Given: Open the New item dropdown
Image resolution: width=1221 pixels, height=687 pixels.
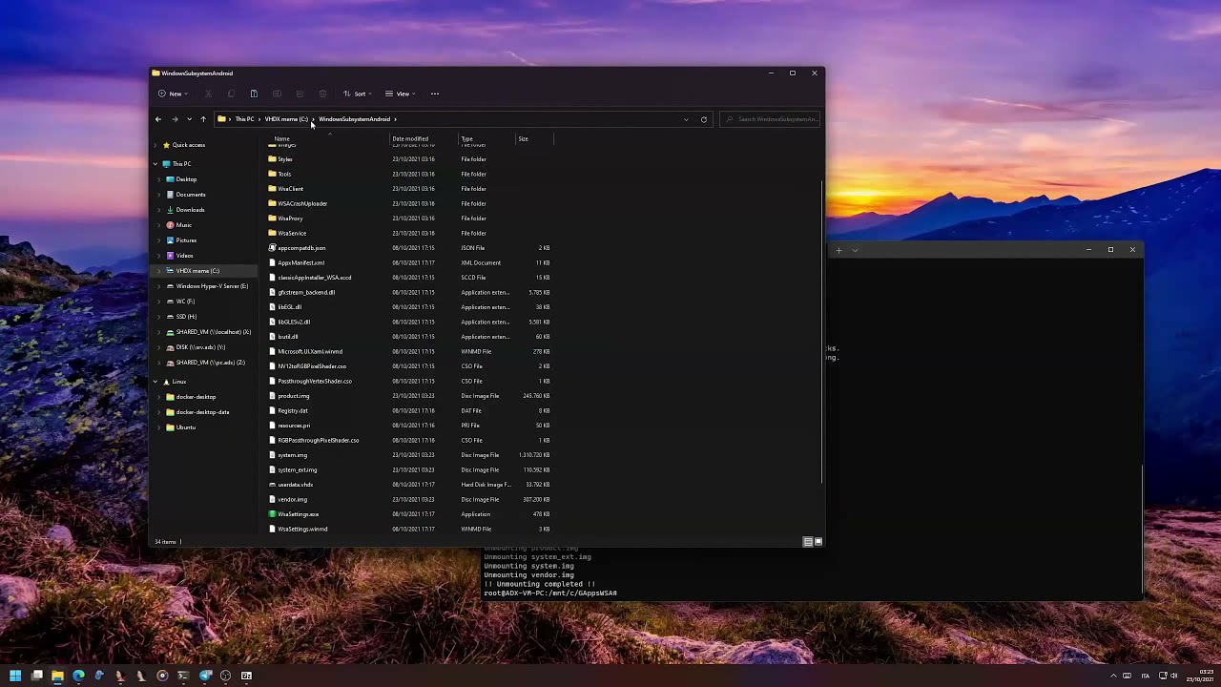Looking at the screenshot, I should click(173, 94).
